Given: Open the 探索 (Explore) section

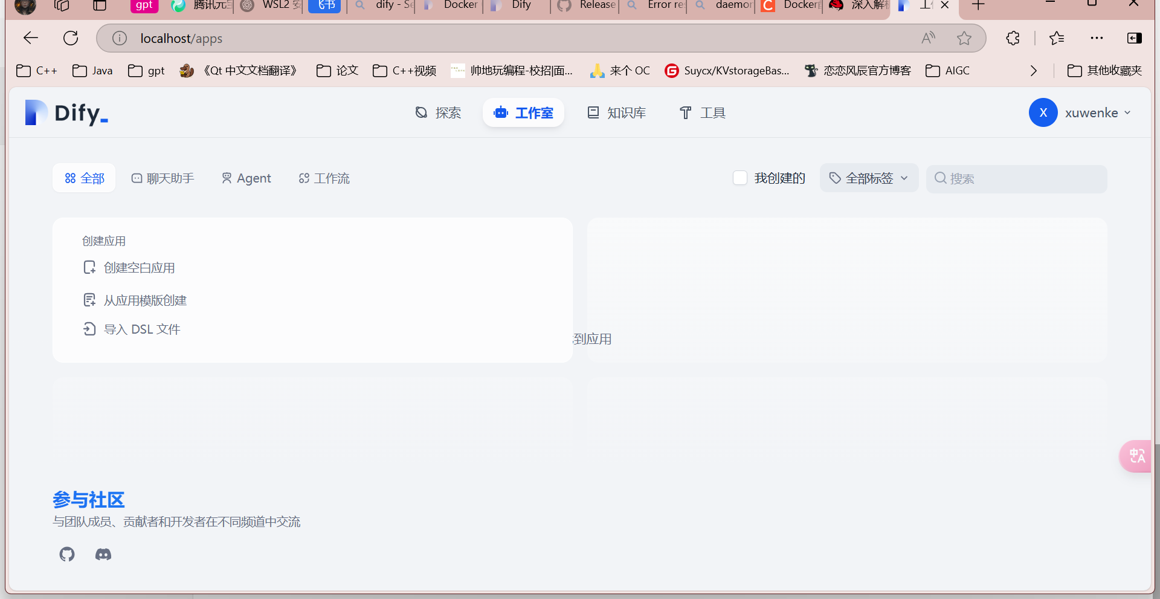Looking at the screenshot, I should (439, 113).
